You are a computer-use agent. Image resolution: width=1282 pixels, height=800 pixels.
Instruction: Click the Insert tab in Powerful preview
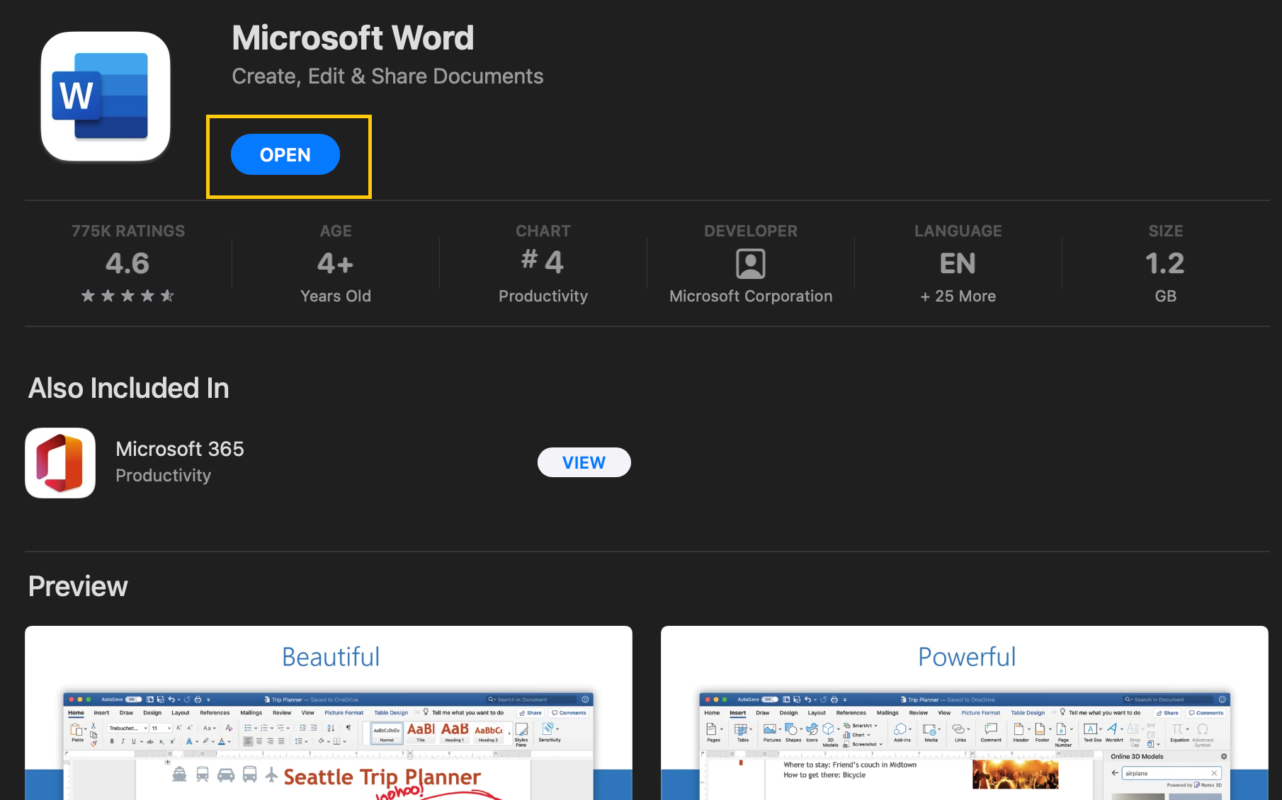pos(738,713)
